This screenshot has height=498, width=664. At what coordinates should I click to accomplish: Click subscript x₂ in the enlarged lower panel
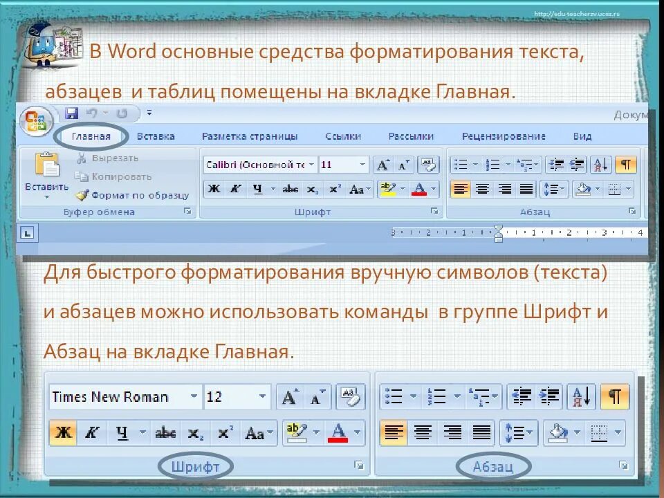[195, 433]
